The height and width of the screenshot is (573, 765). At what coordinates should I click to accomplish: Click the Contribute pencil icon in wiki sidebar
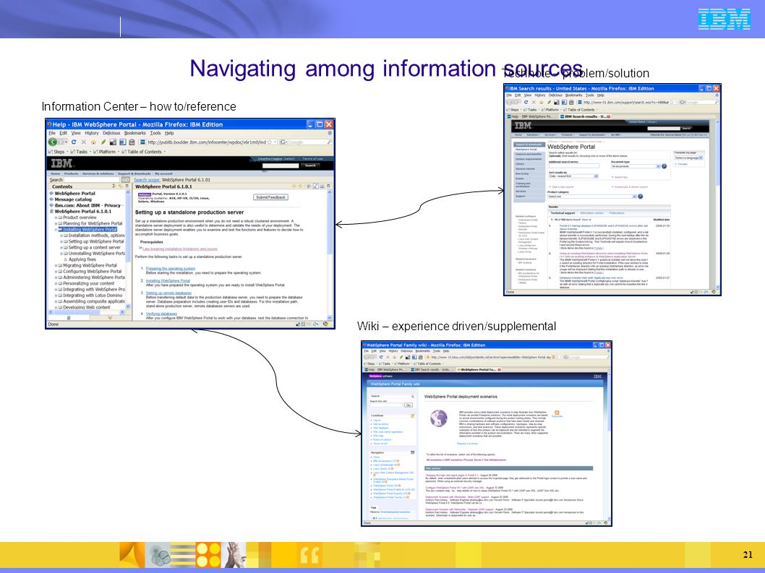pyautogui.click(x=412, y=415)
